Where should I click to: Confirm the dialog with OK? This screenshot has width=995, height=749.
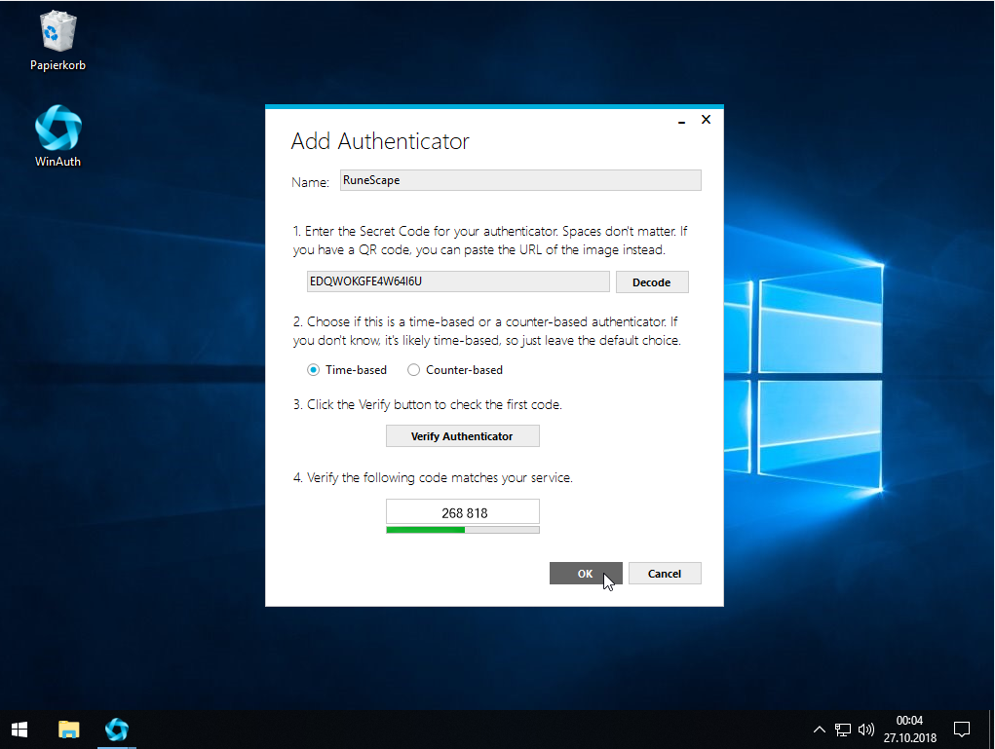(585, 574)
